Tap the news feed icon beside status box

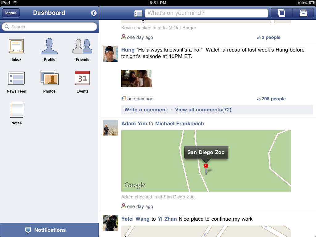tap(138, 13)
